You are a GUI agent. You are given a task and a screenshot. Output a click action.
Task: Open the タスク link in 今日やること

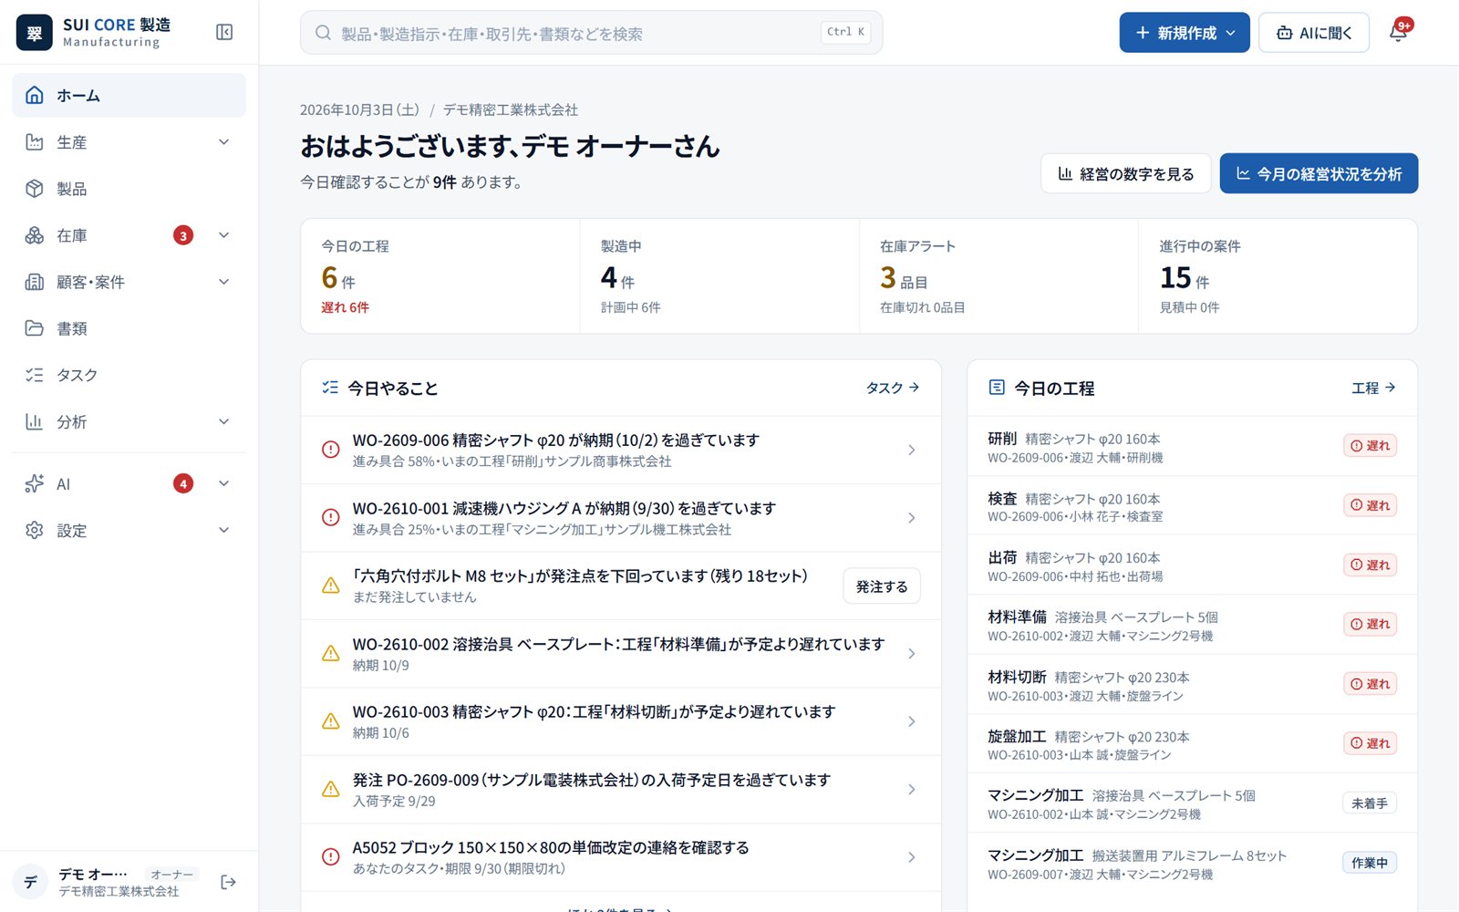pyautogui.click(x=893, y=388)
